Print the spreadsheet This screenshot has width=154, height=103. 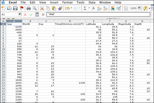(x=29, y=8)
